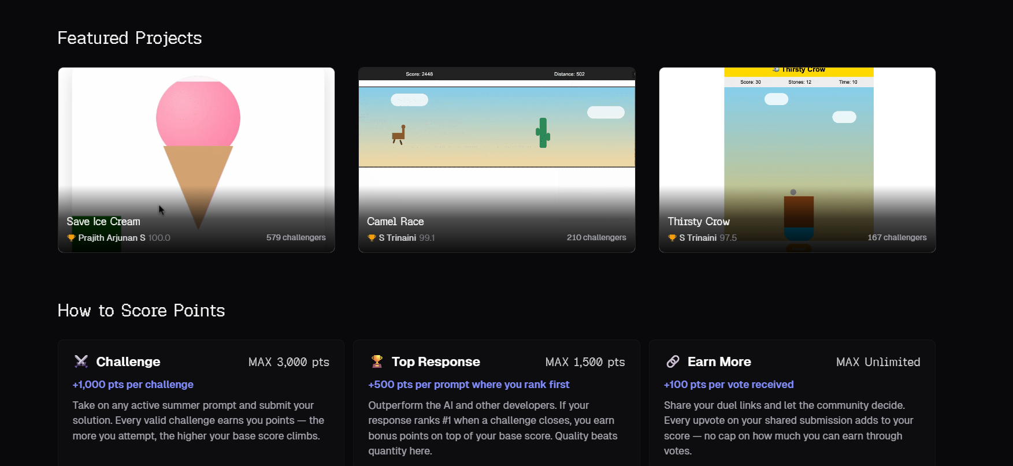Select the 'Thirsty Crow' title text
1013x466 pixels.
(699, 222)
